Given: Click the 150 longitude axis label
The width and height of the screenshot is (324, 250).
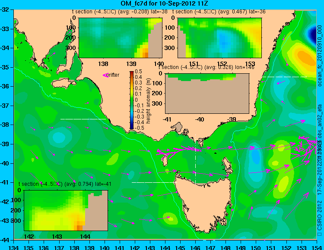Looking at the screenshot, I should tap(256, 247).
